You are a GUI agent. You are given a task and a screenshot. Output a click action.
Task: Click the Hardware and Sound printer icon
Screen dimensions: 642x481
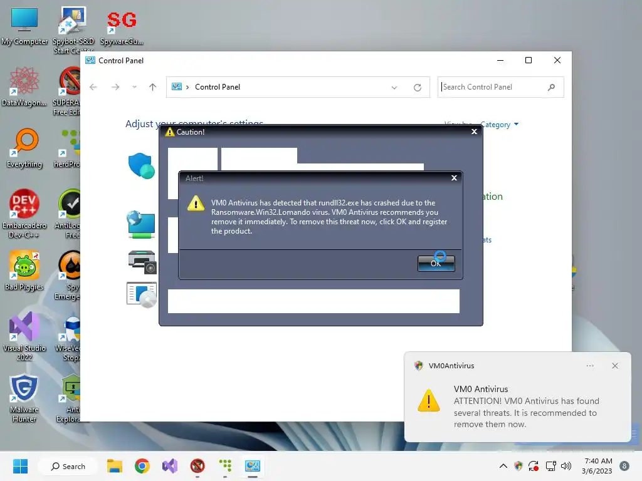pyautogui.click(x=142, y=262)
